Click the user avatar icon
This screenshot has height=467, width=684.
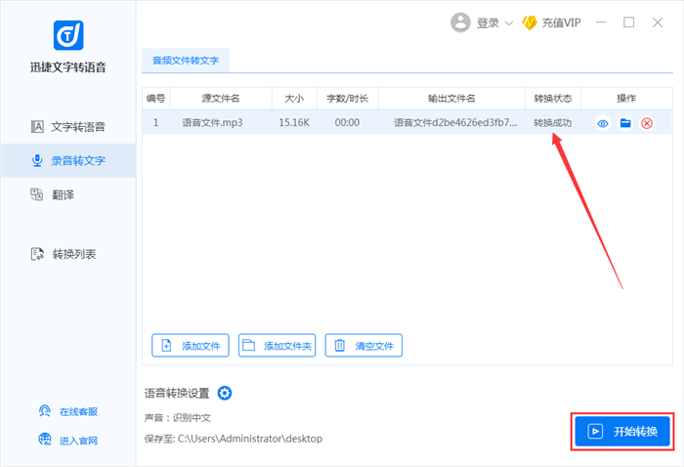click(x=460, y=22)
